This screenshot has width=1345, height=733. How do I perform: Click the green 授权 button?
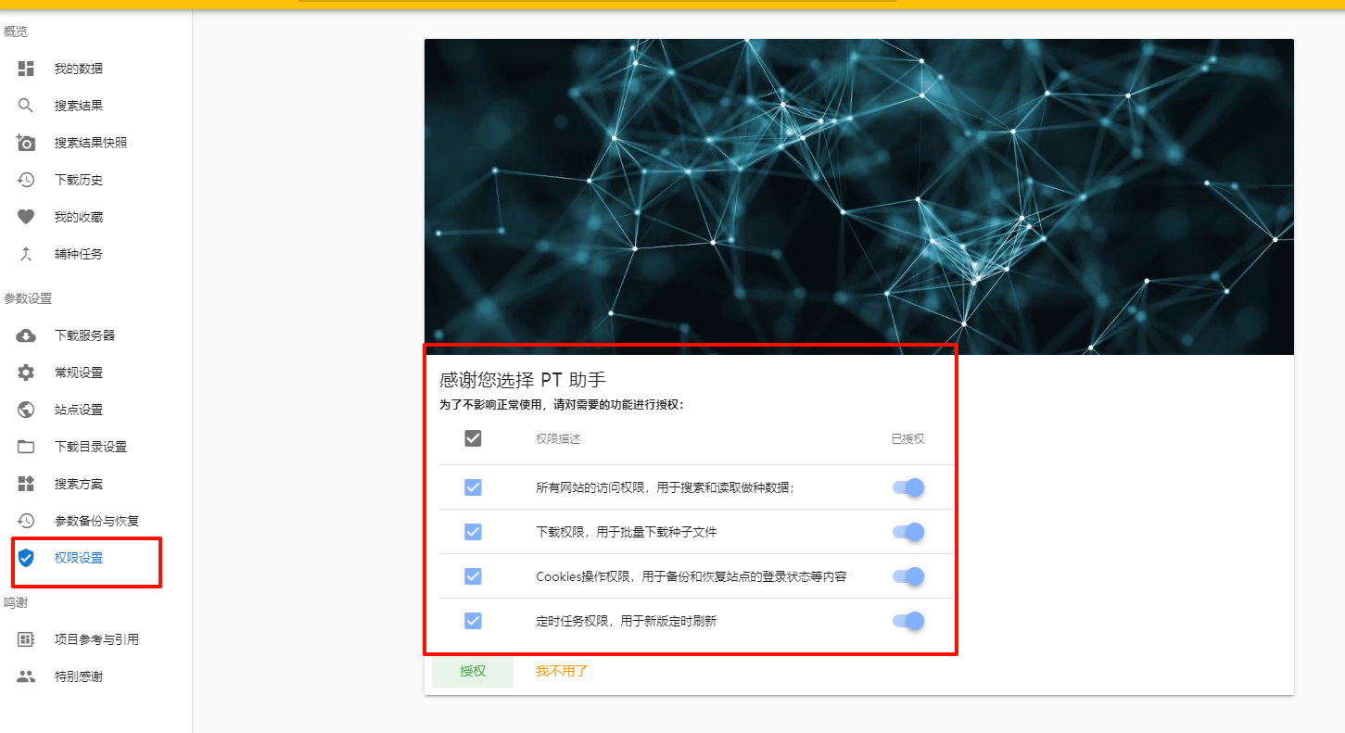pyautogui.click(x=473, y=671)
